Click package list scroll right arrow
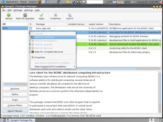Image resolution: width=163 pixels, height=122 pixels. [160, 68]
